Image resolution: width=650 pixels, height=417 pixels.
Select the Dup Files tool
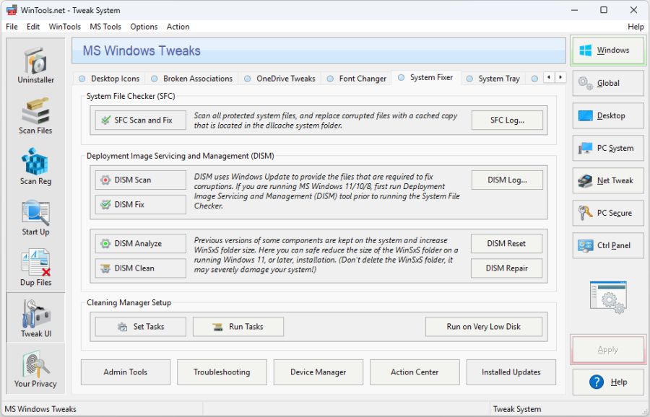tap(35, 268)
